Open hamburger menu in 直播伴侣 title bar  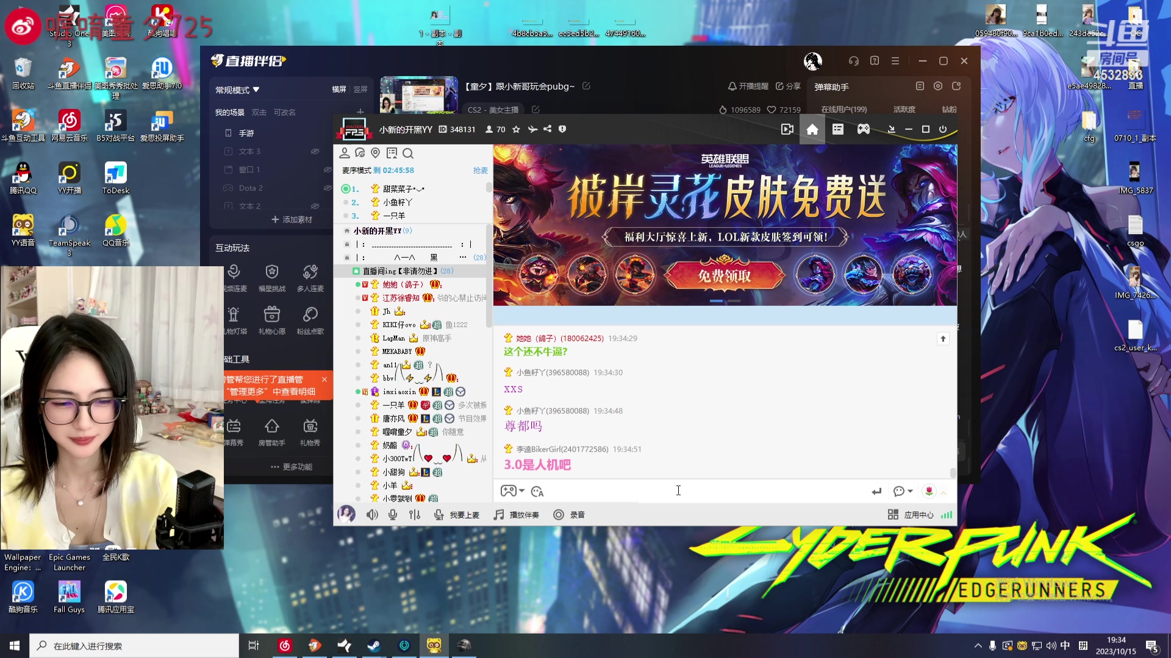coord(895,61)
